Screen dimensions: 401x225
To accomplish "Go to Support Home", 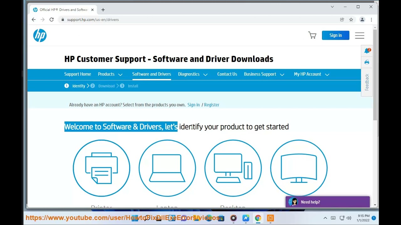I will [78, 74].
